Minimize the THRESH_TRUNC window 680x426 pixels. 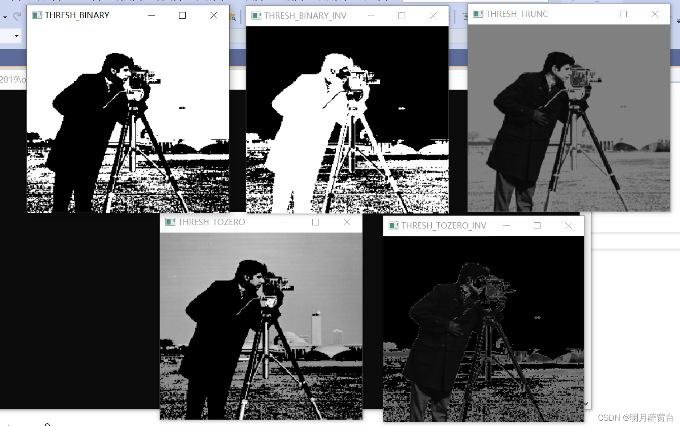(593, 14)
